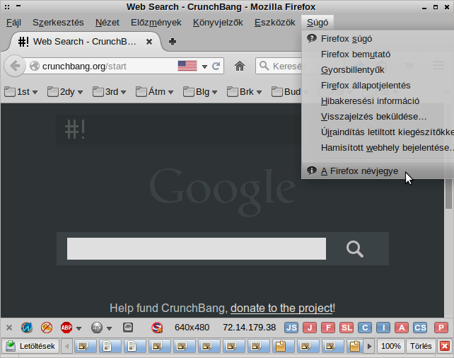
Task: Open the window menu icon in the title bar
Action: (x=7, y=6)
